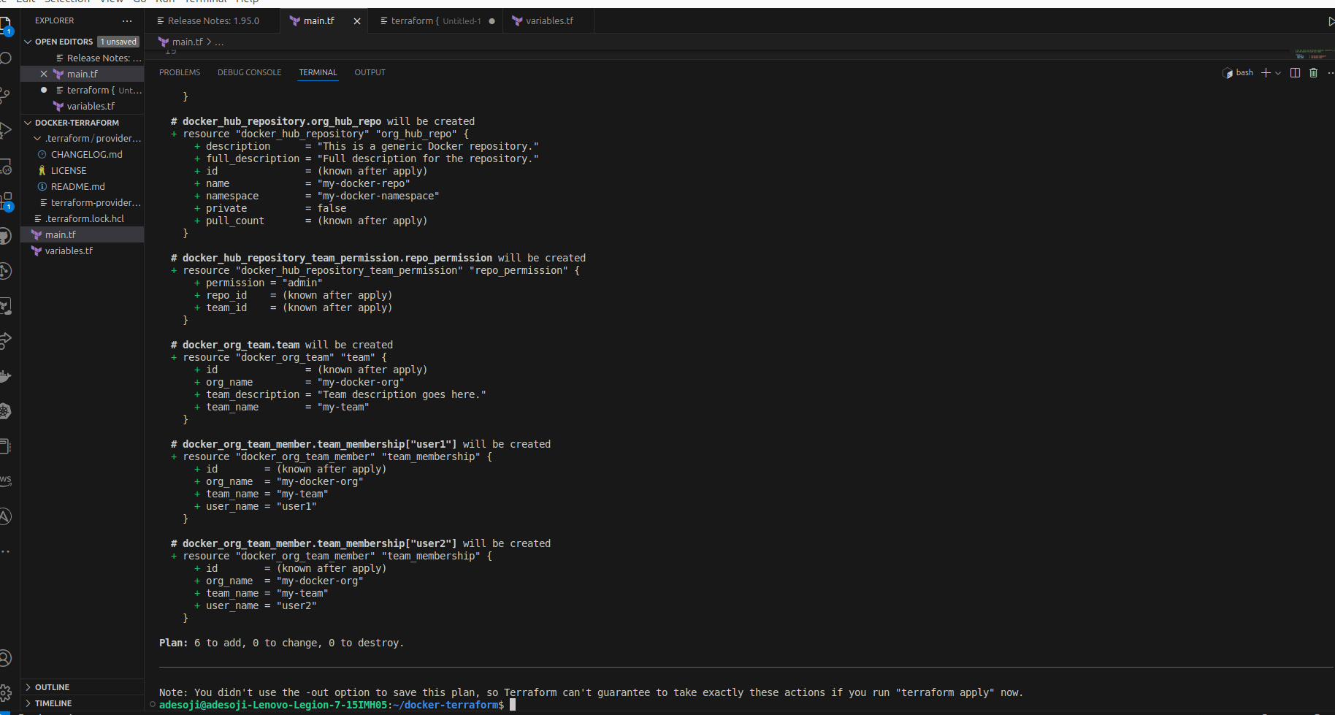Viewport: 1335px width, 715px height.
Task: Open .terraform.lock.hcl file
Action: 84,218
